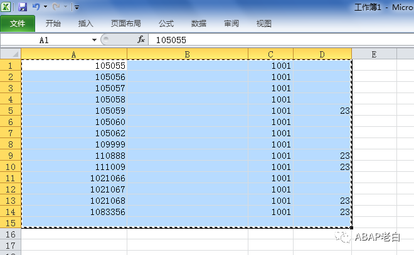Viewport: 414px width, 255px height.
Task: Select 1001 cell in row 7
Action: coord(270,133)
